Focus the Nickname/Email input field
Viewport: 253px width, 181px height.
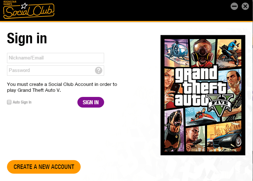point(55,58)
